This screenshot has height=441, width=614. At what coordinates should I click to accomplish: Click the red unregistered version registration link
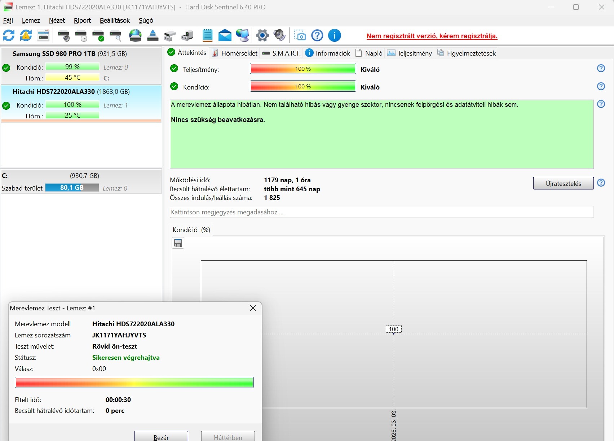pyautogui.click(x=432, y=36)
